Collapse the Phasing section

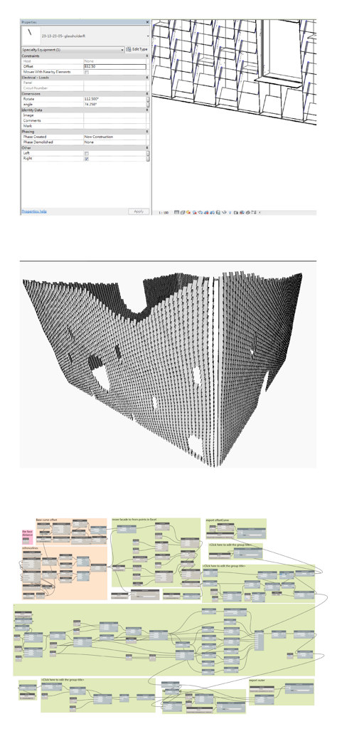pyautogui.click(x=148, y=132)
